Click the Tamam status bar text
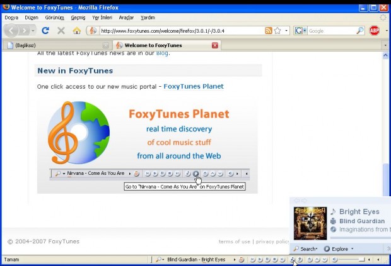391x266 pixels. click(x=11, y=260)
